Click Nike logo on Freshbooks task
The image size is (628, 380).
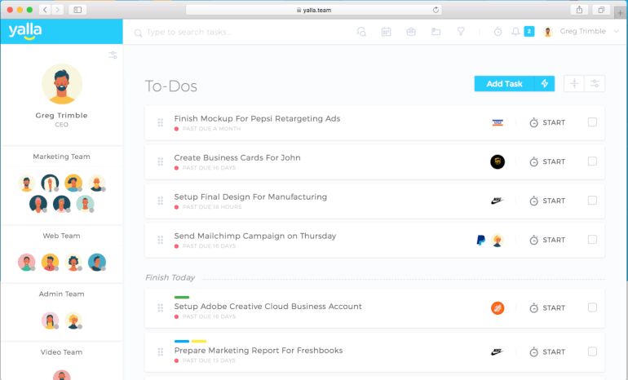coord(497,352)
